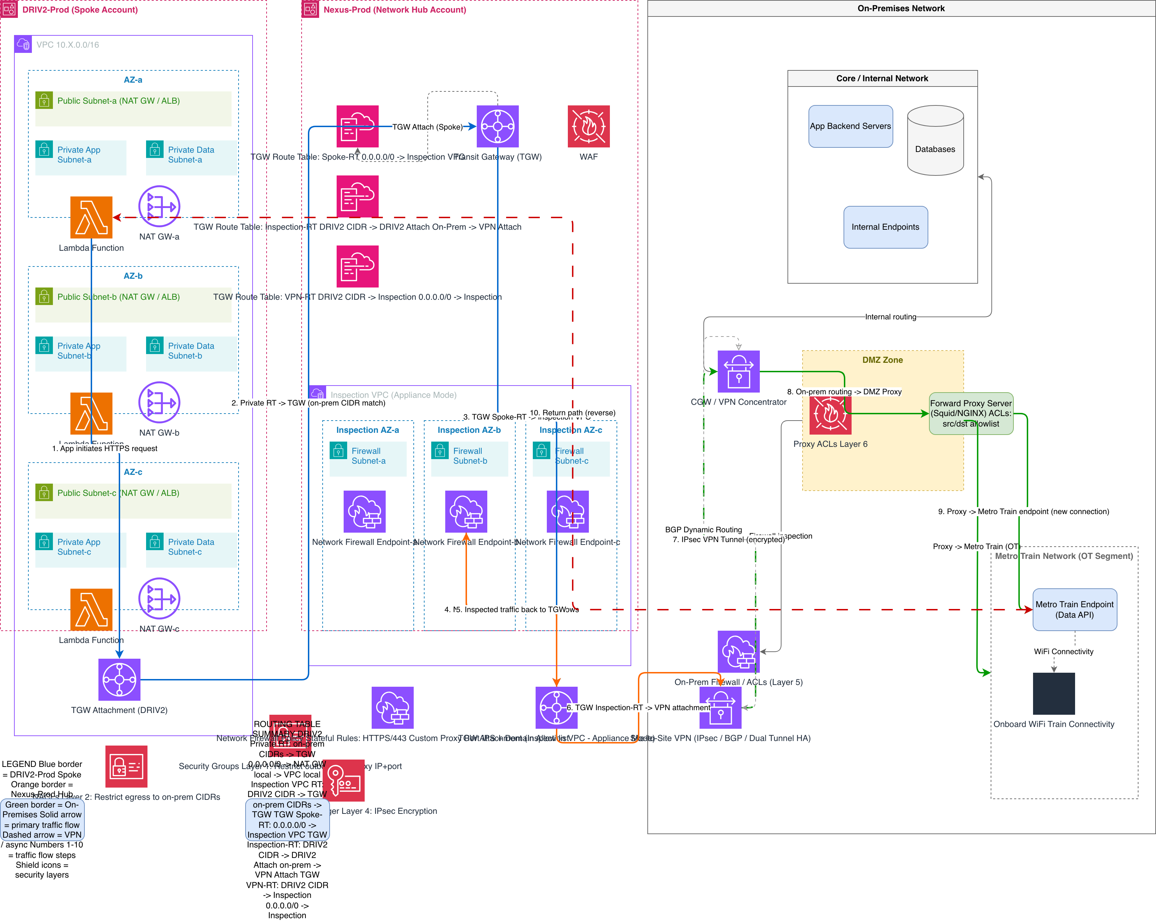Click the NAT GW-a icon
The image size is (1156, 921).
click(159, 206)
